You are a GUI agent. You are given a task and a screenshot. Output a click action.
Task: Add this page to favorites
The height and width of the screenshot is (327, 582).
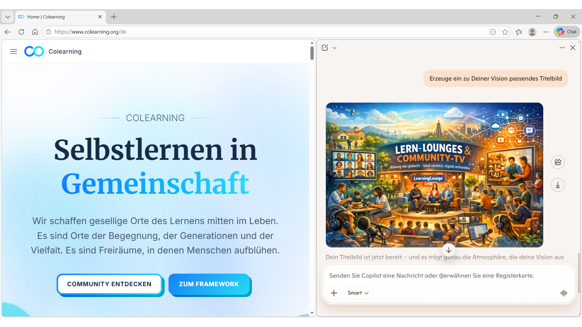[505, 32]
